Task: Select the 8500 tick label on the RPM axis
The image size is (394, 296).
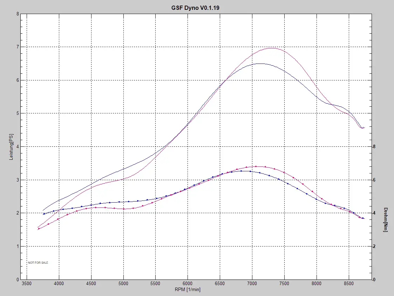Action: pyautogui.click(x=349, y=283)
